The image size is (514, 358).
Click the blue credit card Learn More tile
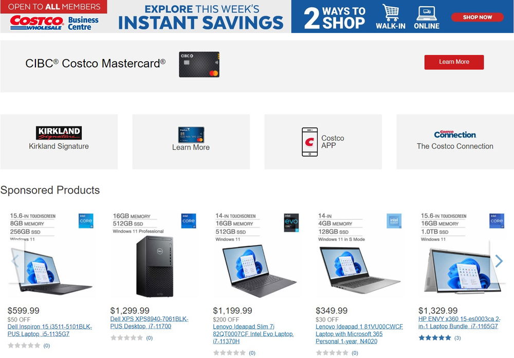click(191, 141)
